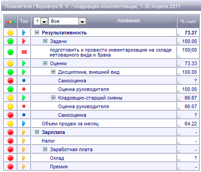The image size is (201, 172).
Task: Collapse the Зарплата section
Action: (x=37, y=132)
